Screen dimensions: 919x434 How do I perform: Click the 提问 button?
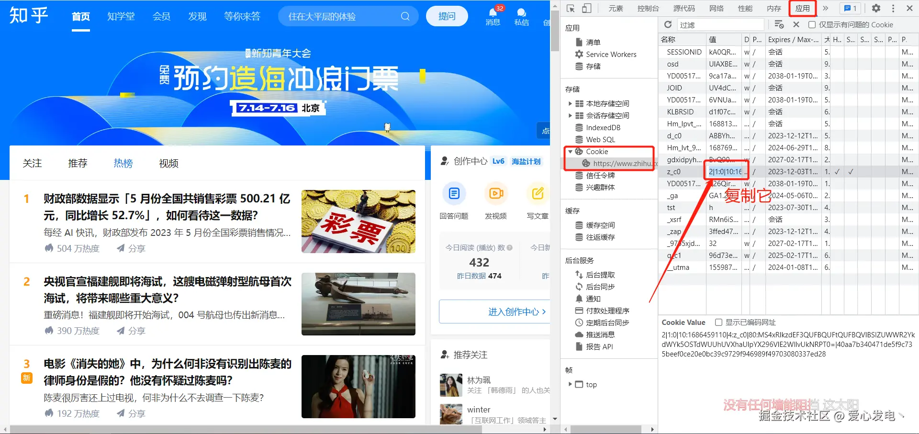pos(446,16)
